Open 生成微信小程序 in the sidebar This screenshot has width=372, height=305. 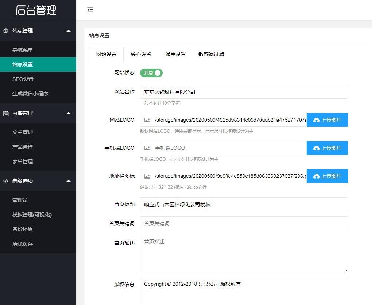(38, 94)
